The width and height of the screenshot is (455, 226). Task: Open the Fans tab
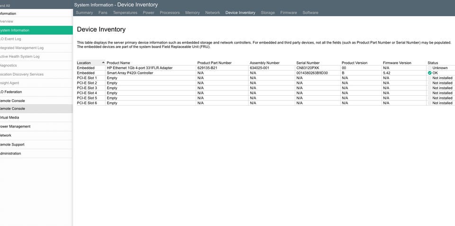(103, 12)
